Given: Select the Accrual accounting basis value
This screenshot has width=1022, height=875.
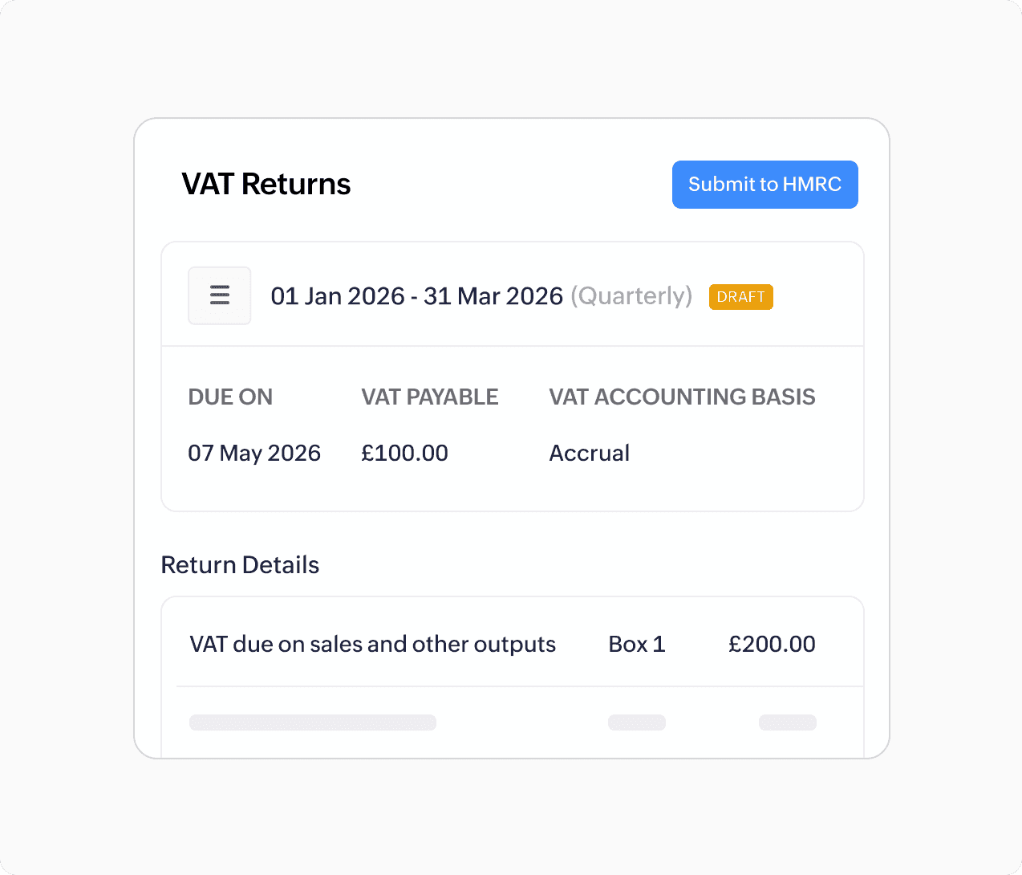Looking at the screenshot, I should click(590, 453).
